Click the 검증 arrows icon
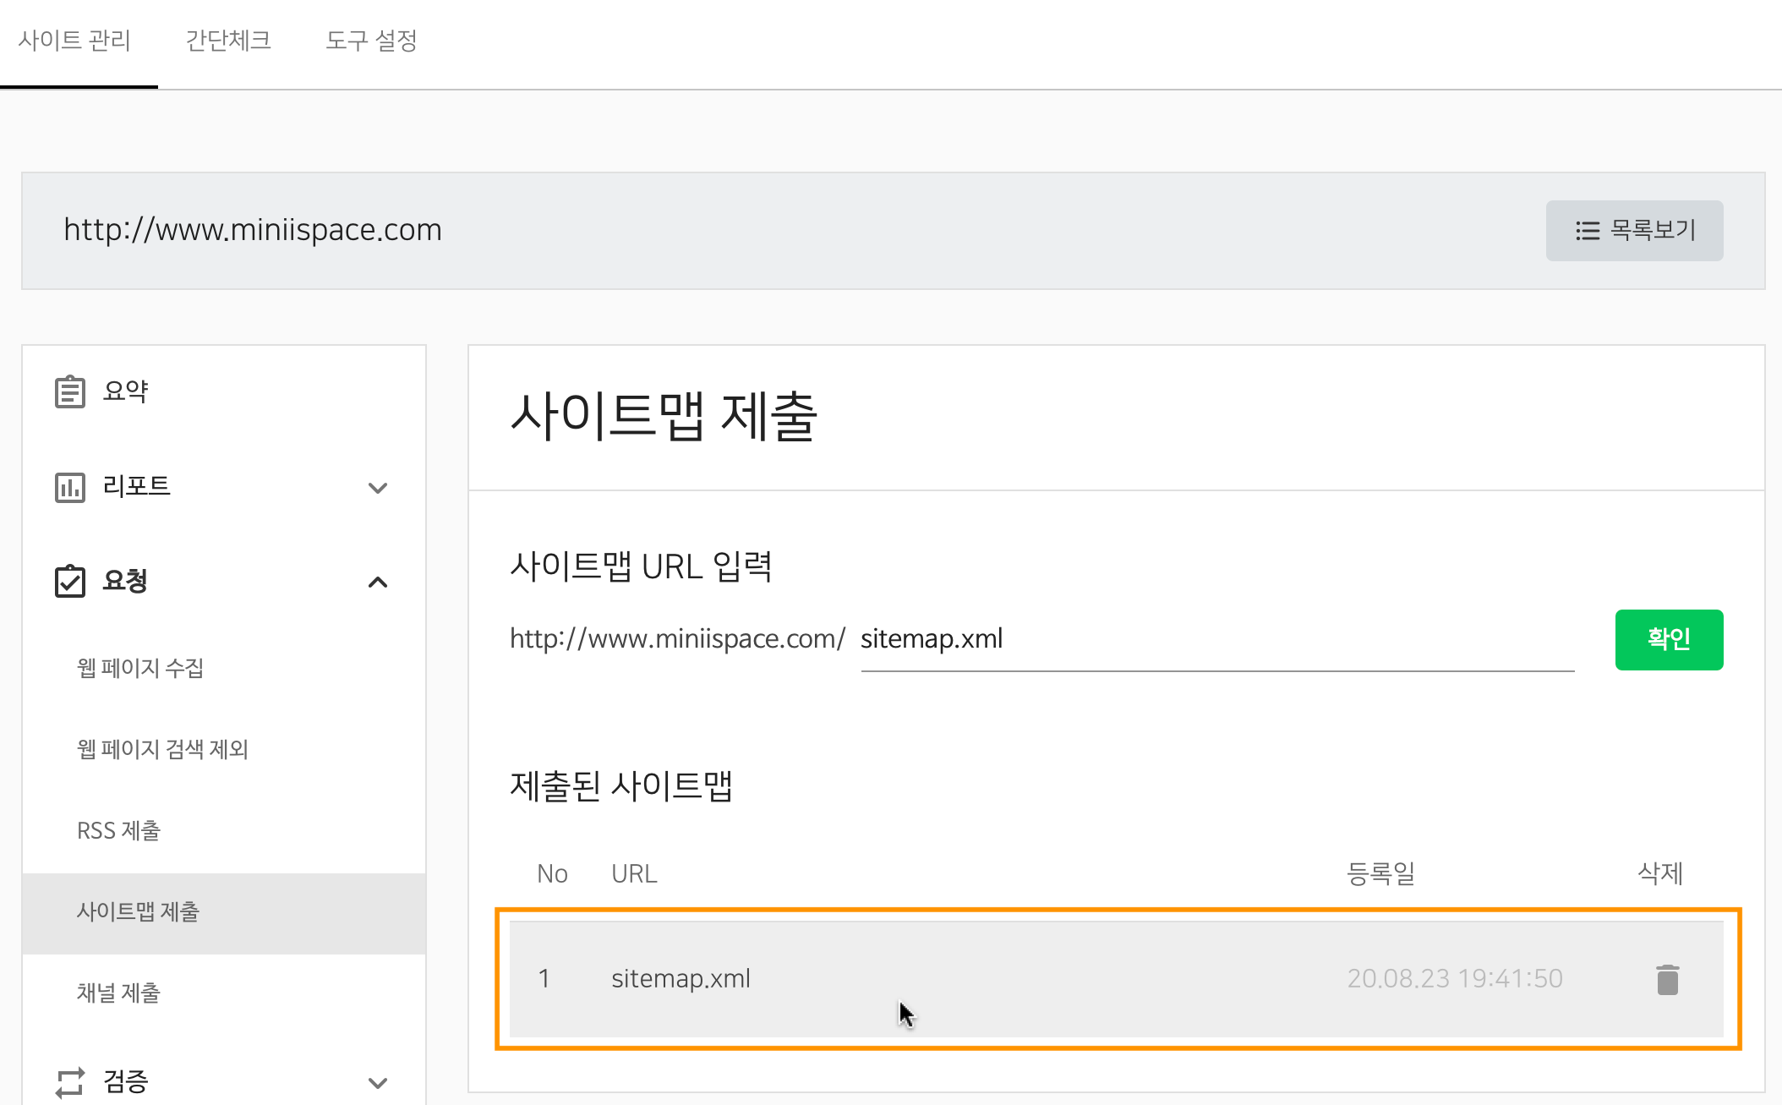The image size is (1782, 1105). tap(70, 1081)
